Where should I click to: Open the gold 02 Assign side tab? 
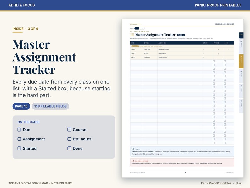(241, 61)
